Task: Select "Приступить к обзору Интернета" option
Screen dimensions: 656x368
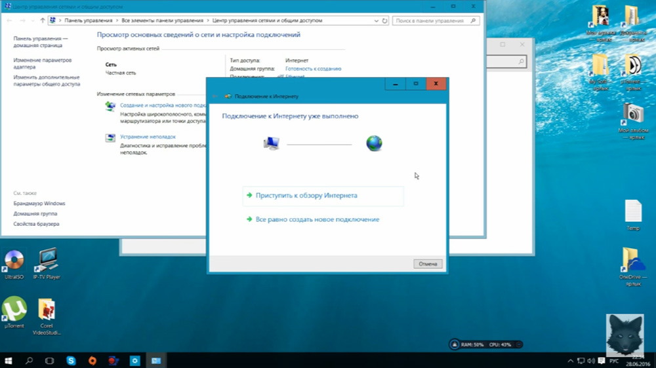Action: click(x=306, y=195)
